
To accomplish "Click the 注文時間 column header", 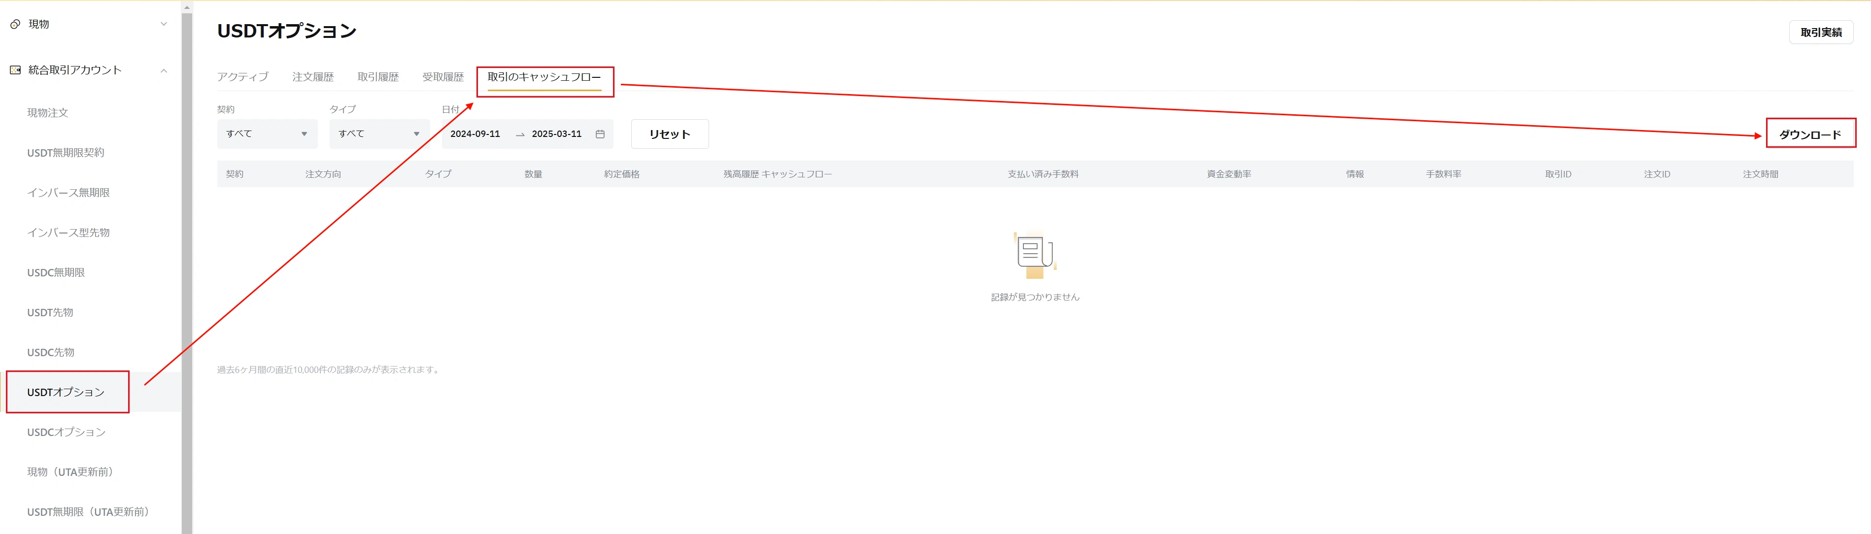I will click(1760, 173).
